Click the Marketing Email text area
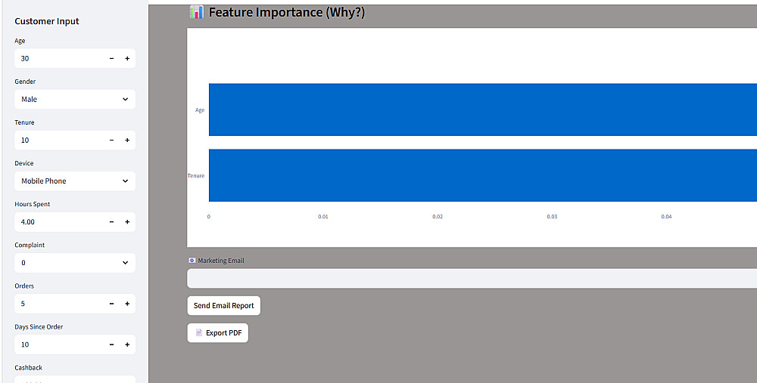The height and width of the screenshot is (383, 757). coord(469,278)
